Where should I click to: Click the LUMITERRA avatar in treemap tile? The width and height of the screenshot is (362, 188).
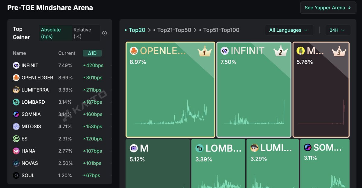(x=255, y=148)
